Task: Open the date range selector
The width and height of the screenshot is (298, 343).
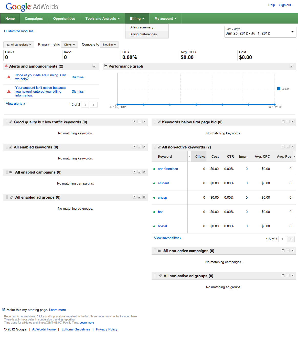Action: pyautogui.click(x=260, y=32)
